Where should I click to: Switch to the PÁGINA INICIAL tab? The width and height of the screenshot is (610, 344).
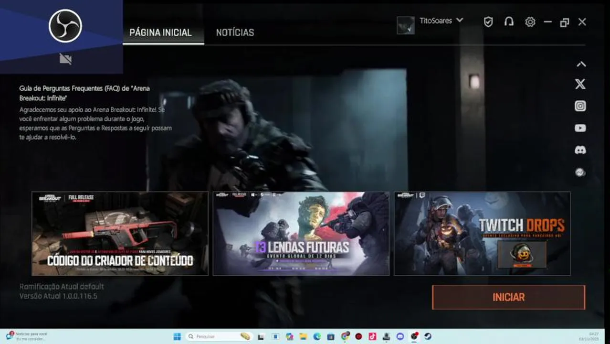160,32
